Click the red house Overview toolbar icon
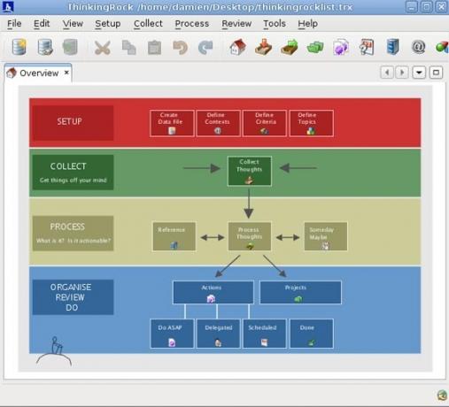449x407 pixels. [x=238, y=47]
